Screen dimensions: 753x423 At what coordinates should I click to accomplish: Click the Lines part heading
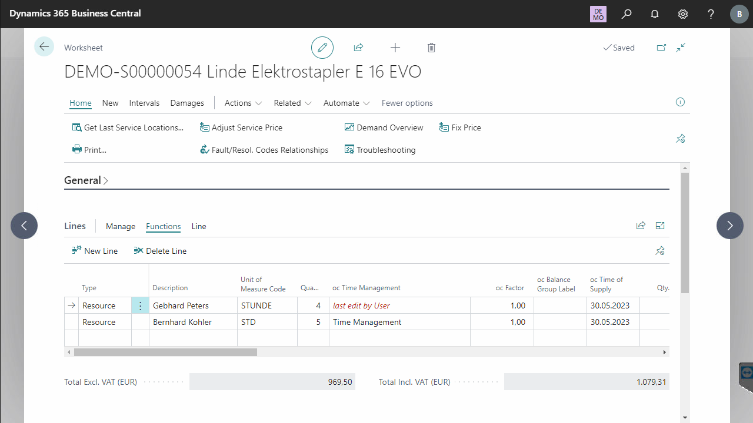coord(75,226)
